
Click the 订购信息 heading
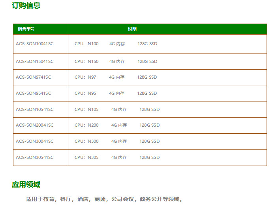(26, 6)
